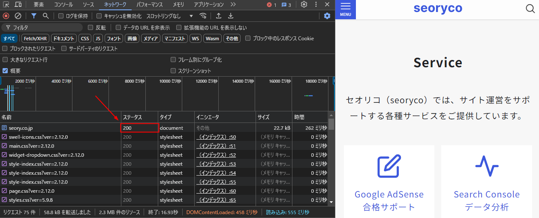Check サードパーティのリクエスト checkbox
This screenshot has width=539, height=218.
64,48
